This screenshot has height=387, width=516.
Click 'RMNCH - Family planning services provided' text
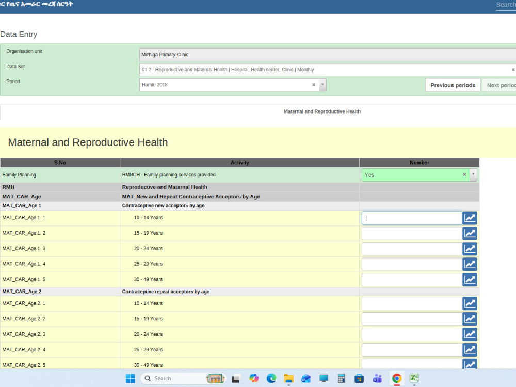(169, 175)
